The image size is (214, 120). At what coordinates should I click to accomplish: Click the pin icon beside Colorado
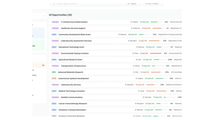point(143,97)
